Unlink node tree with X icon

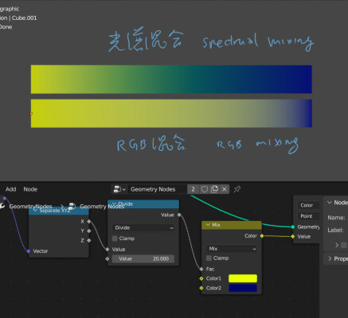point(225,189)
